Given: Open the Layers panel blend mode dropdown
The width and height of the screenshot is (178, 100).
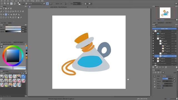Looking at the screenshot, I should (163, 27).
